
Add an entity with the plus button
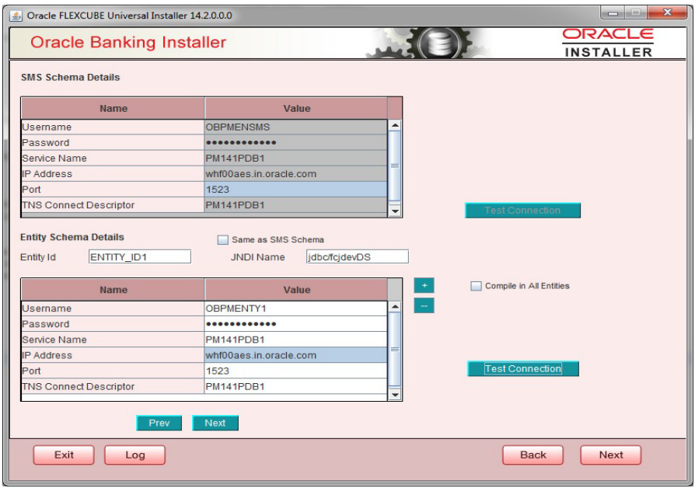424,285
